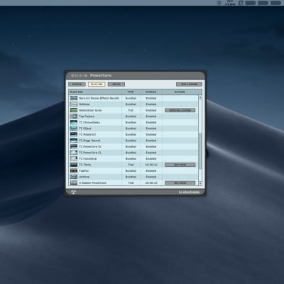The image size is (284, 284).
Task: Click the plug-in list scrollbar thumb
Action: click(200, 151)
